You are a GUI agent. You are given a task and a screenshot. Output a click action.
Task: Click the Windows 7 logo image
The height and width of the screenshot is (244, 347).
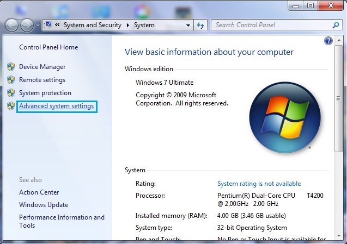(x=285, y=117)
